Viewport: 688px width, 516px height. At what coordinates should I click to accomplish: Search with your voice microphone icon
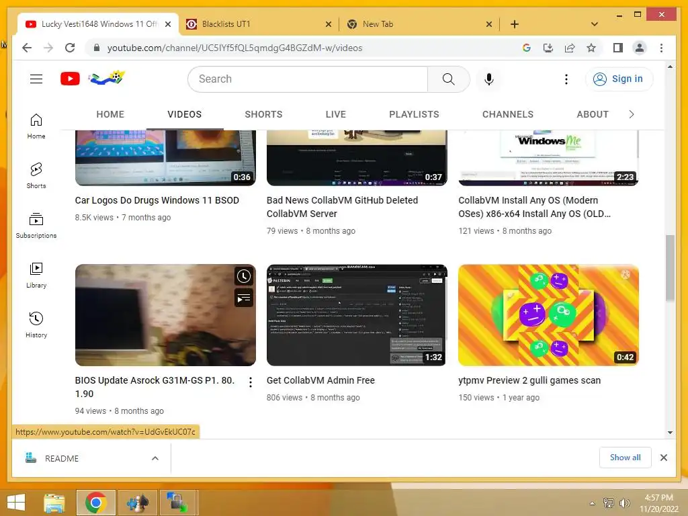[x=489, y=79]
